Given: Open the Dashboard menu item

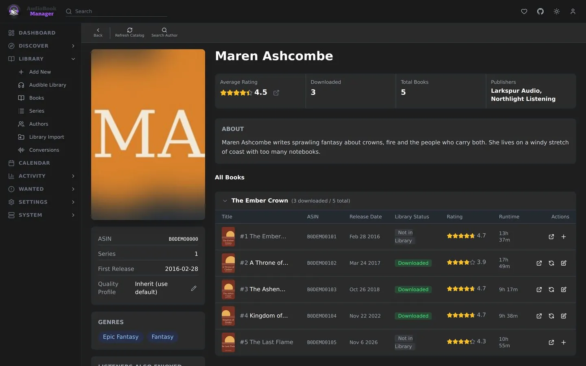Looking at the screenshot, I should [40, 33].
